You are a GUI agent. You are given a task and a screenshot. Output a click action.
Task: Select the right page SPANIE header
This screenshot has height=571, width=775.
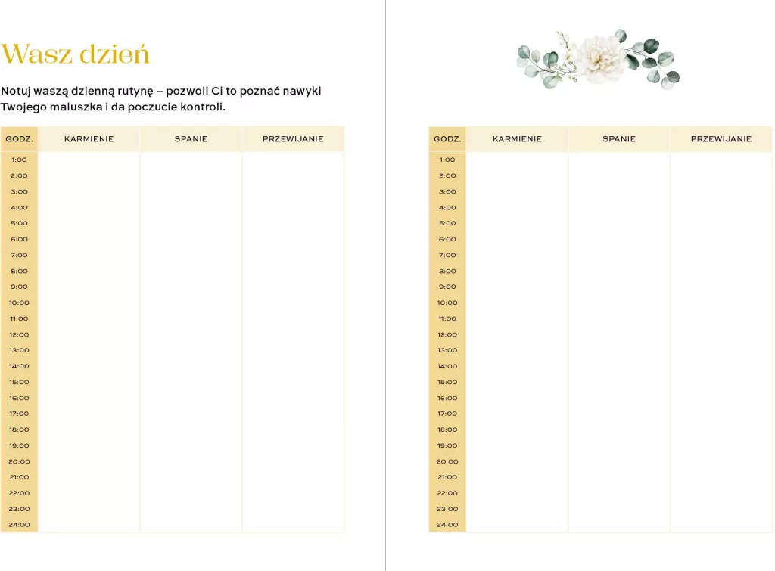click(x=619, y=139)
